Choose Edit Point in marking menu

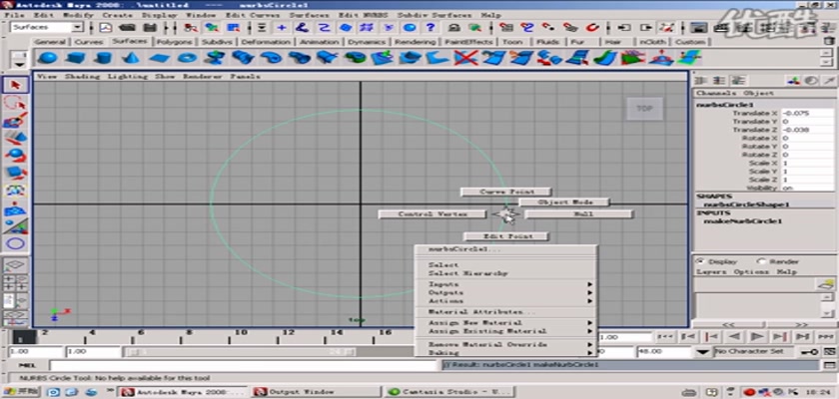coord(506,236)
